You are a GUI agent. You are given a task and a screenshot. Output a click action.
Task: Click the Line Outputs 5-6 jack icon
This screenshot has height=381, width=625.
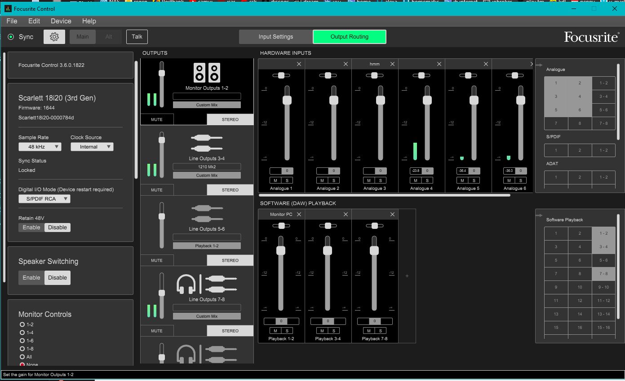point(207,214)
